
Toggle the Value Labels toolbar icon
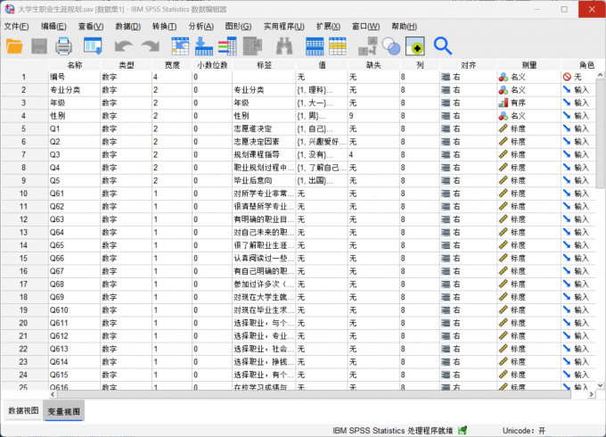pos(367,46)
